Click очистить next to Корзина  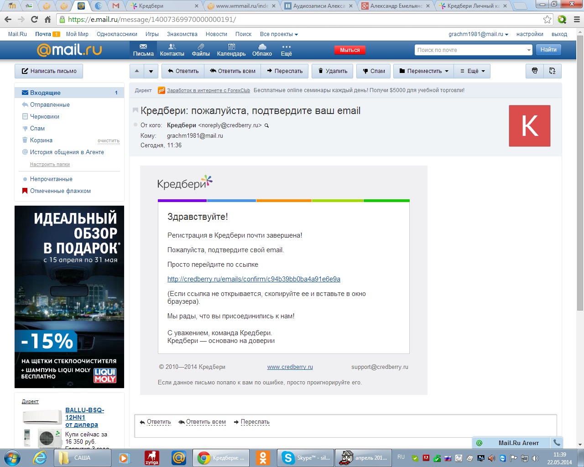(x=109, y=140)
